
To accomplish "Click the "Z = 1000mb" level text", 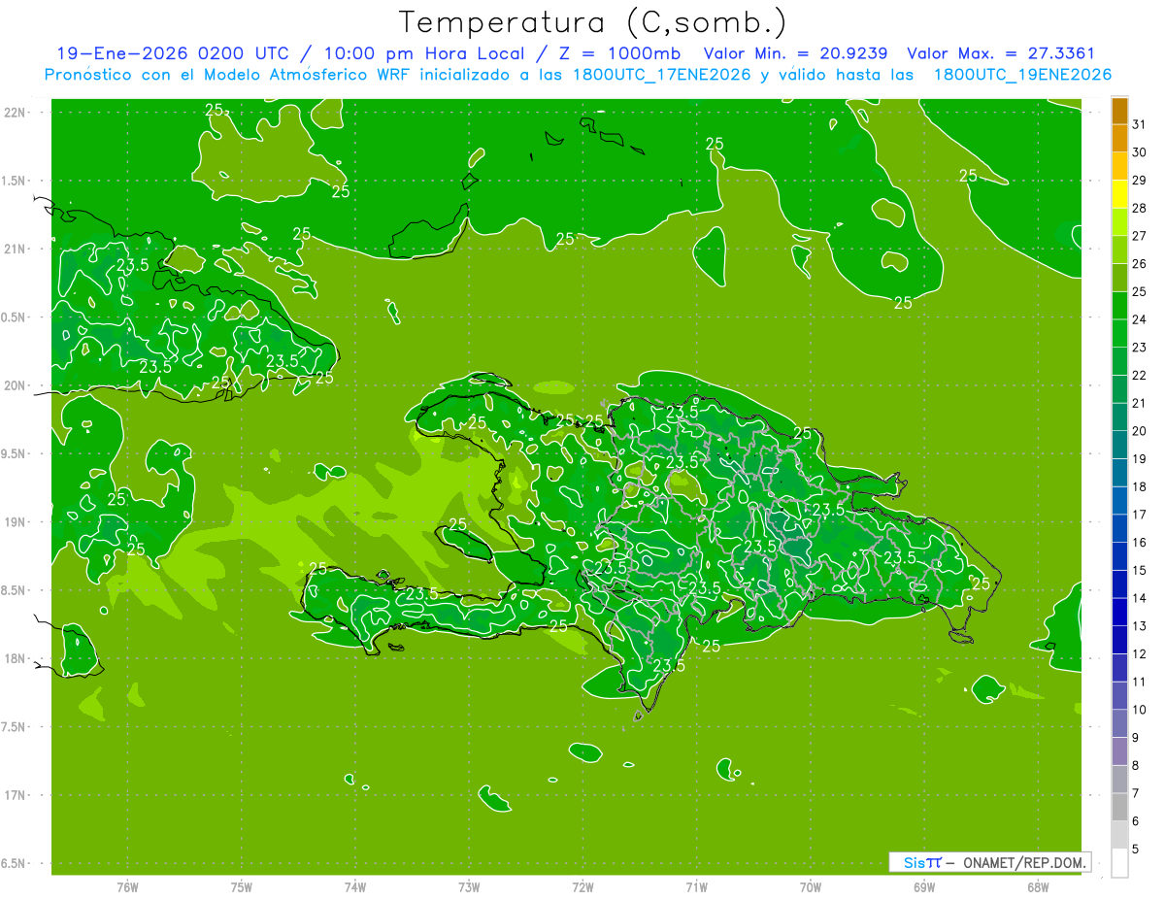I will pos(619,54).
